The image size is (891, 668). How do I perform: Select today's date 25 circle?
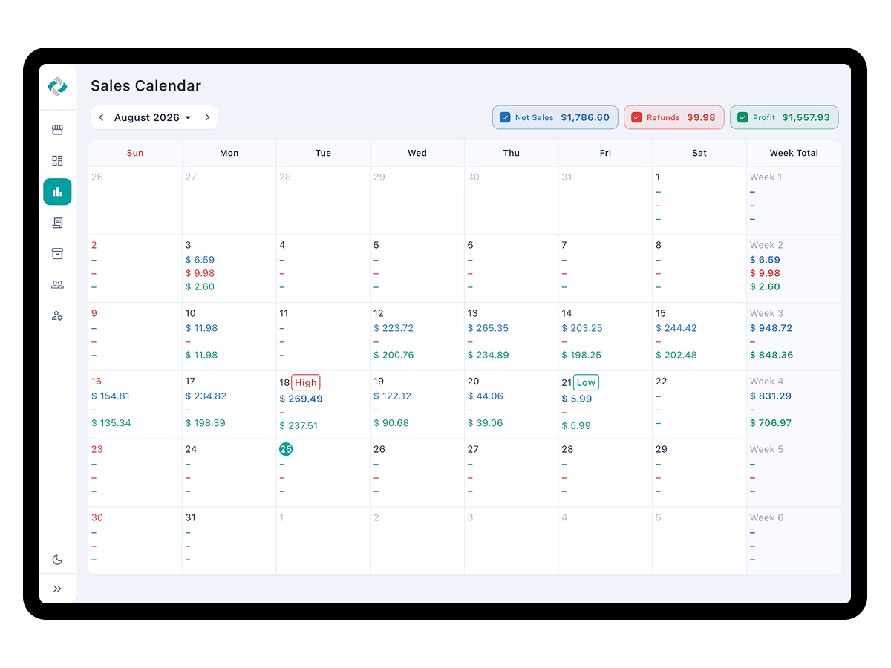286,449
